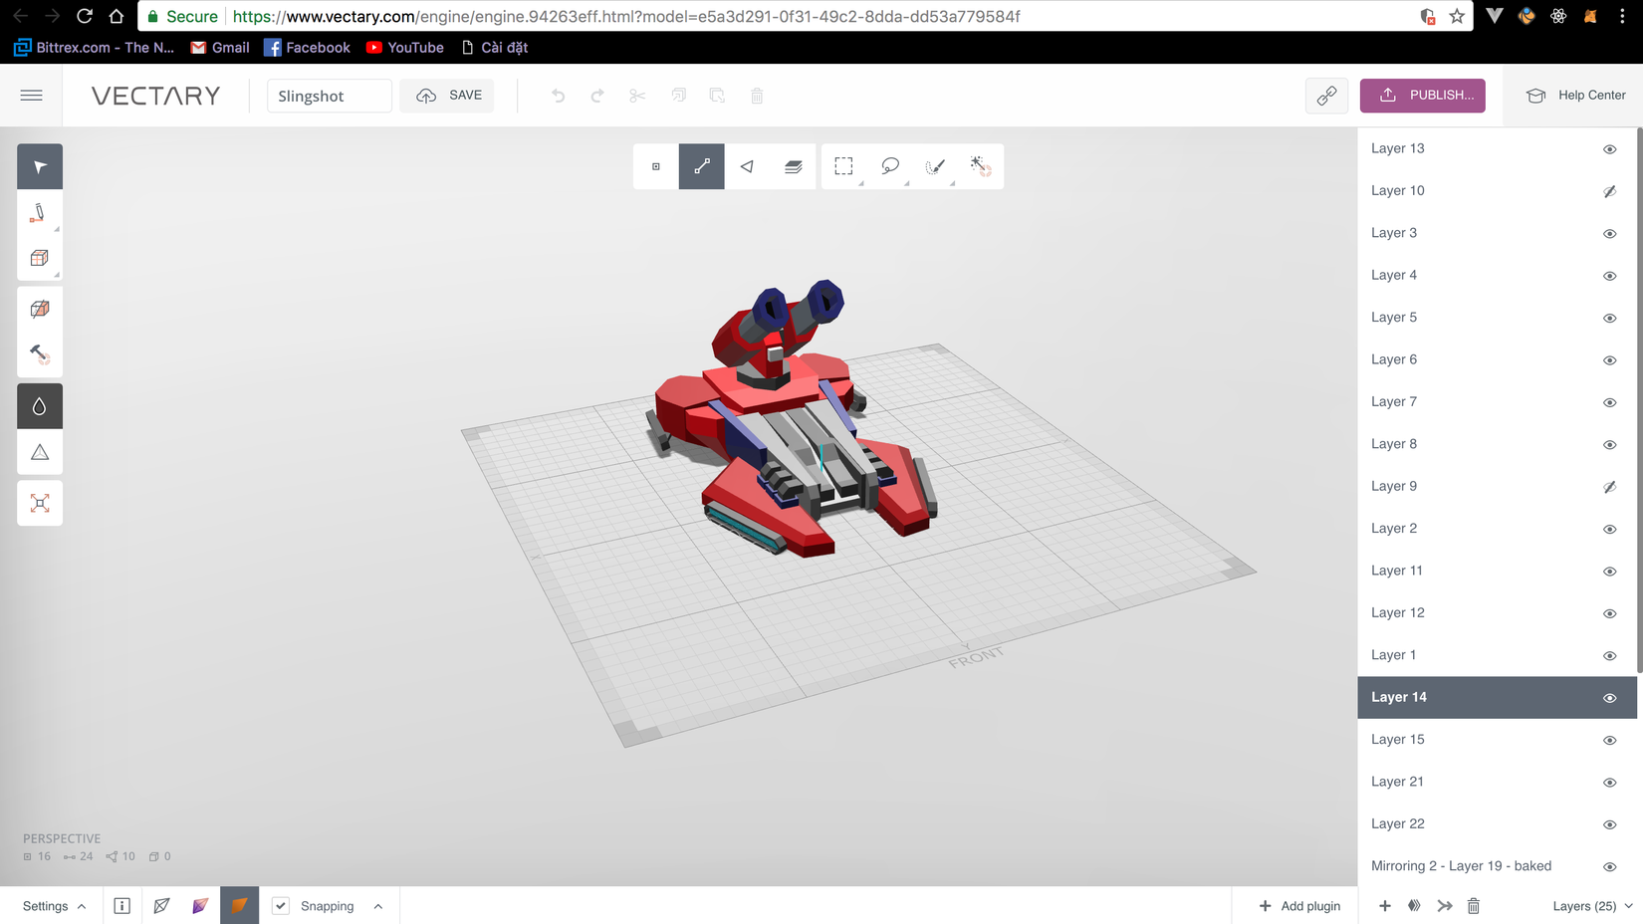Screen dimensions: 1643x924
Task: Expand the Snapping options chevron
Action: point(377,906)
